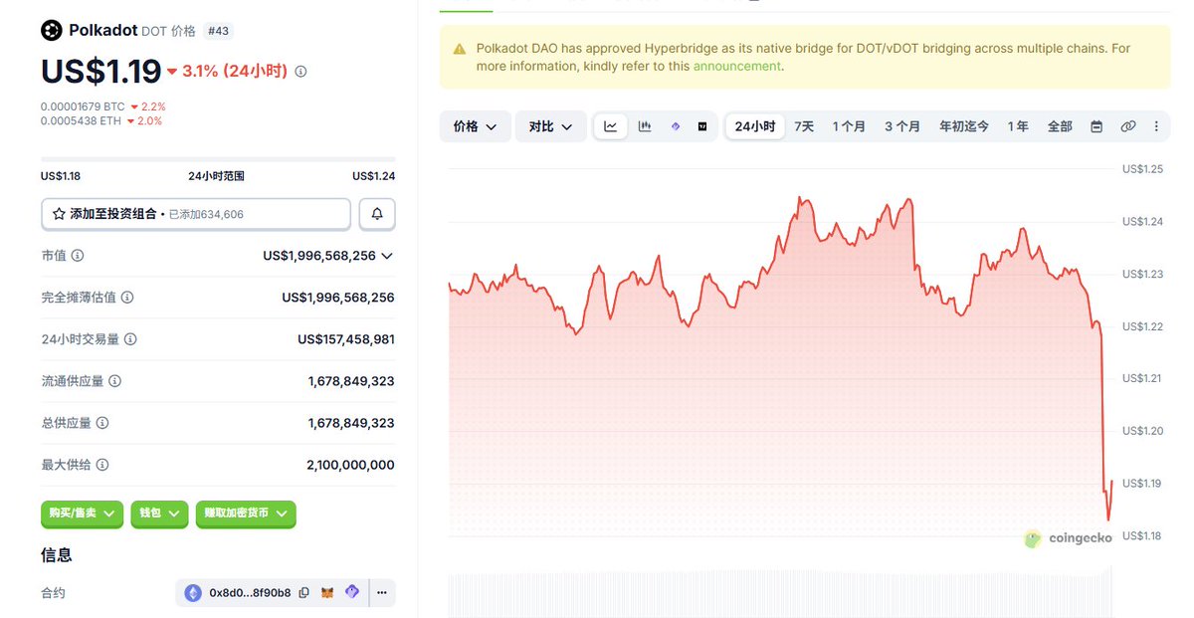Click the chart link share icon
This screenshot has width=1194, height=618.
pos(1127,126)
